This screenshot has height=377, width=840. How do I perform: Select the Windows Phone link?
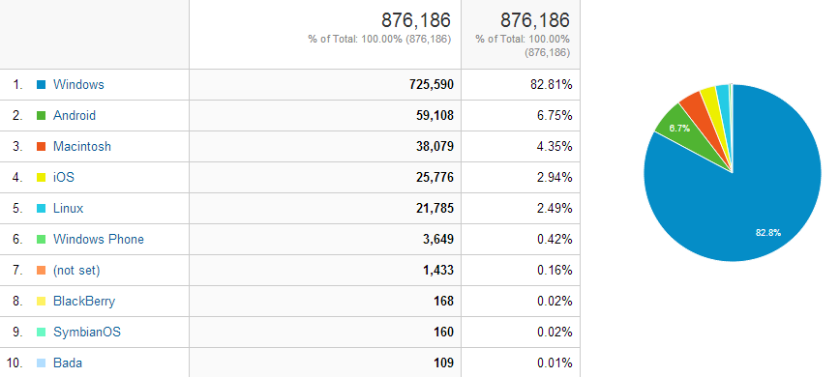(99, 239)
